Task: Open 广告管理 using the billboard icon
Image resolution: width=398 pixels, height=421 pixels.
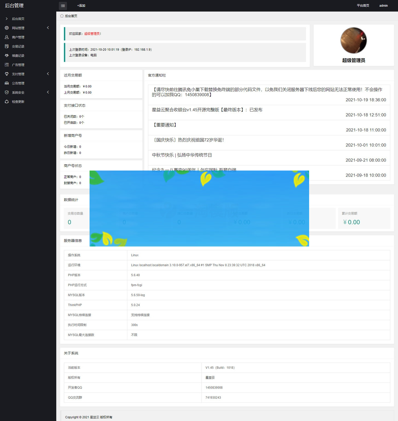Action: (x=6, y=65)
